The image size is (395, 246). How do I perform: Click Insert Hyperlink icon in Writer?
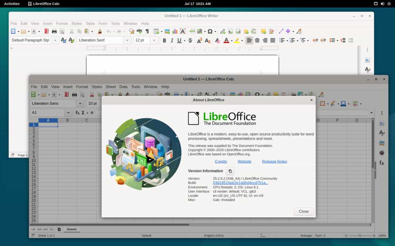pos(223,31)
